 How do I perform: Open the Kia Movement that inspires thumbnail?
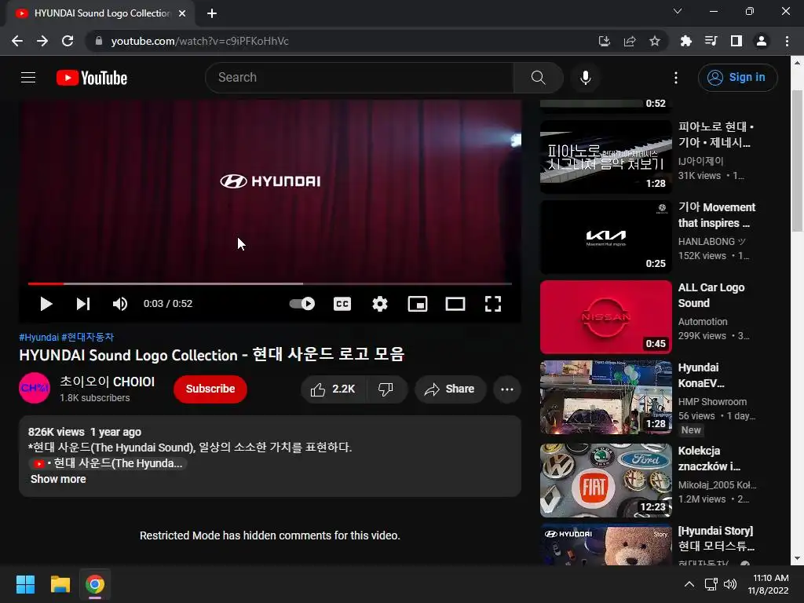point(605,237)
